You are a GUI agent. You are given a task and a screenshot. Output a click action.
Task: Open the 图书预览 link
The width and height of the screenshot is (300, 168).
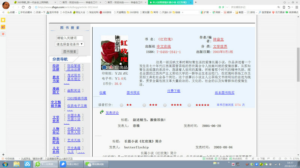(133, 93)
